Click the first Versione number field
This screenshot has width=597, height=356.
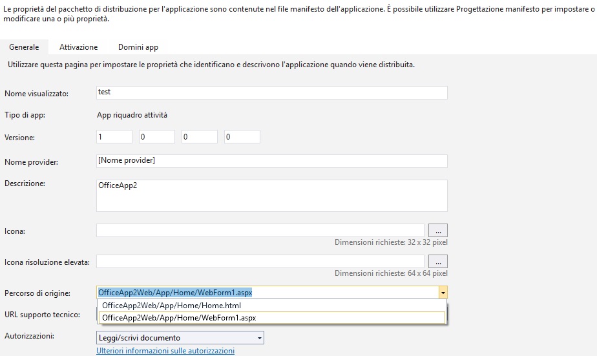[x=114, y=137]
